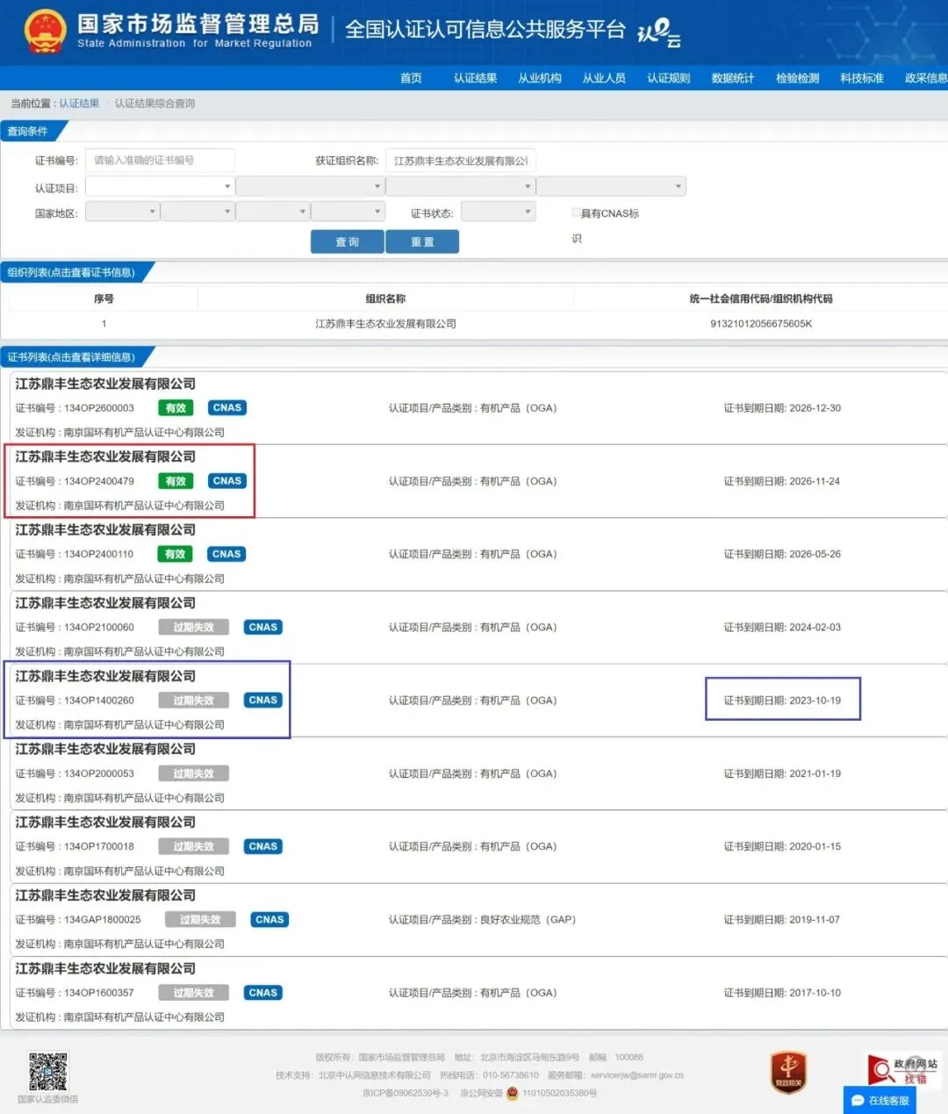Click 有效 badge of certificate 134OP2600003
The height and width of the screenshot is (1114, 948).
[x=176, y=408]
